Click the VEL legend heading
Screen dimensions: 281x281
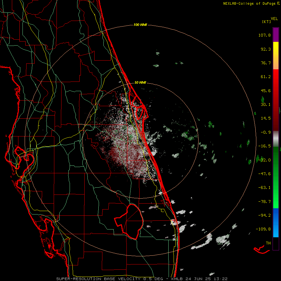[274, 19]
